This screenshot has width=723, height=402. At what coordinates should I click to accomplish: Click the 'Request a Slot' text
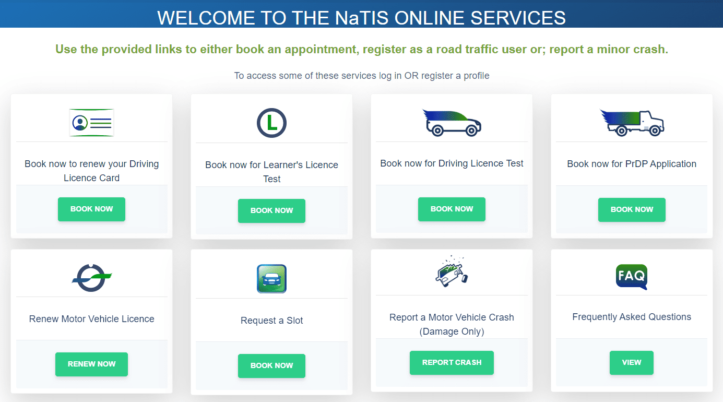click(x=271, y=321)
